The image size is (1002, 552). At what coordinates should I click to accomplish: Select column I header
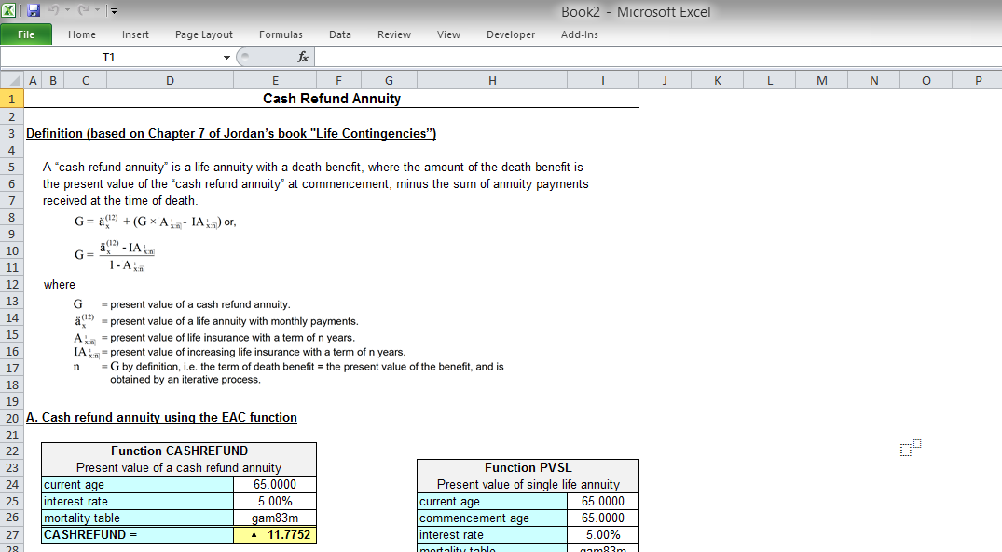tap(603, 80)
